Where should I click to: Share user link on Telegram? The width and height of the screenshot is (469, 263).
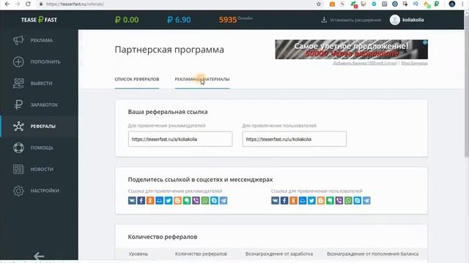(x=366, y=200)
